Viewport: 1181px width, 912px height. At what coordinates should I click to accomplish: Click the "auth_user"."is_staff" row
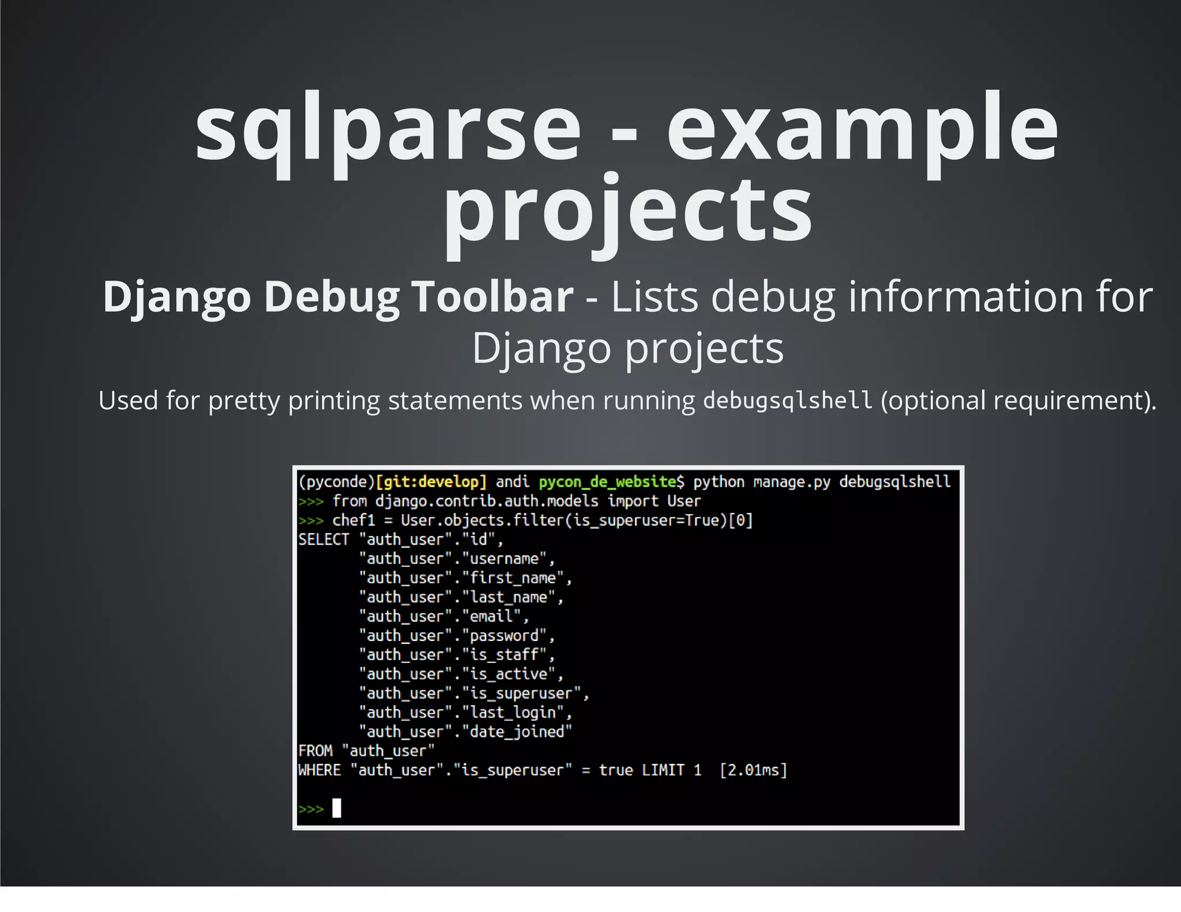(457, 655)
